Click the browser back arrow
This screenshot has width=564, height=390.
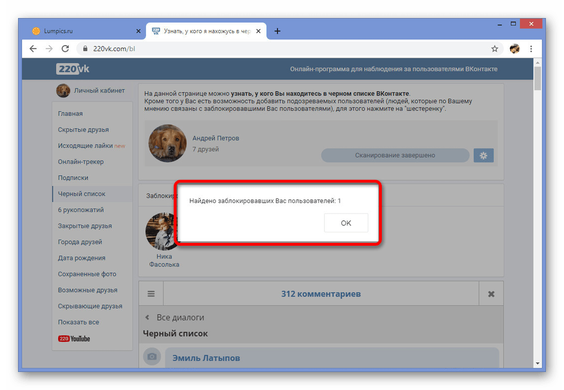tap(33, 48)
